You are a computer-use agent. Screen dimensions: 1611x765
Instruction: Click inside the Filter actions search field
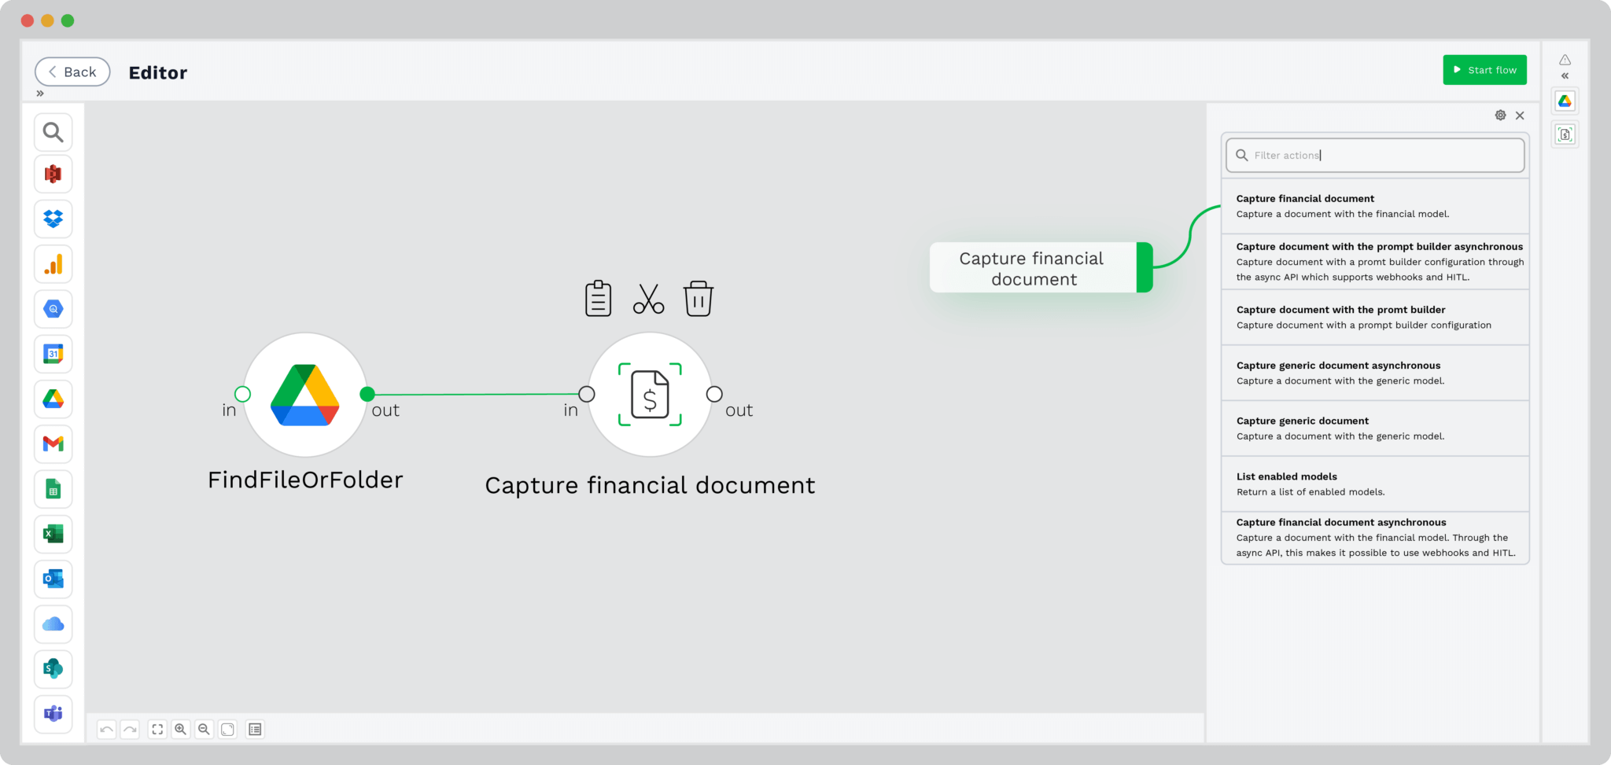click(x=1373, y=155)
